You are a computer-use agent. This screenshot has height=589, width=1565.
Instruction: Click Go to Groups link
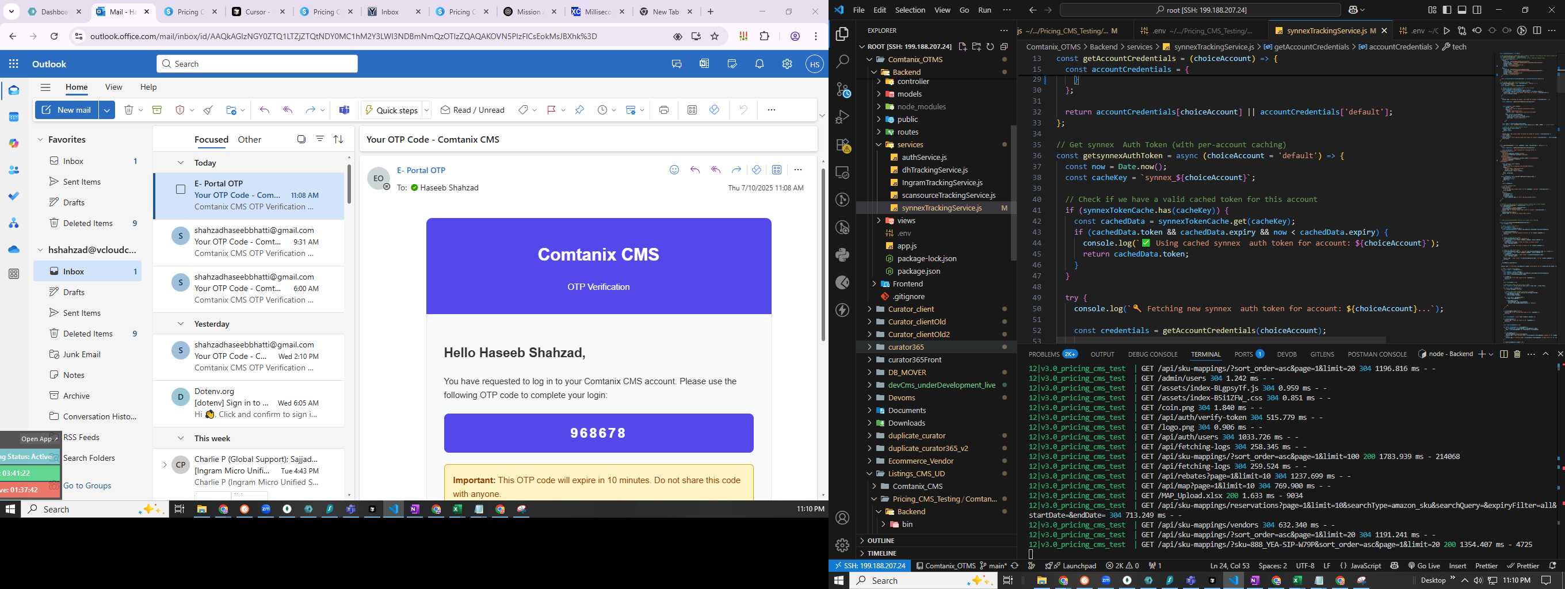(87, 485)
